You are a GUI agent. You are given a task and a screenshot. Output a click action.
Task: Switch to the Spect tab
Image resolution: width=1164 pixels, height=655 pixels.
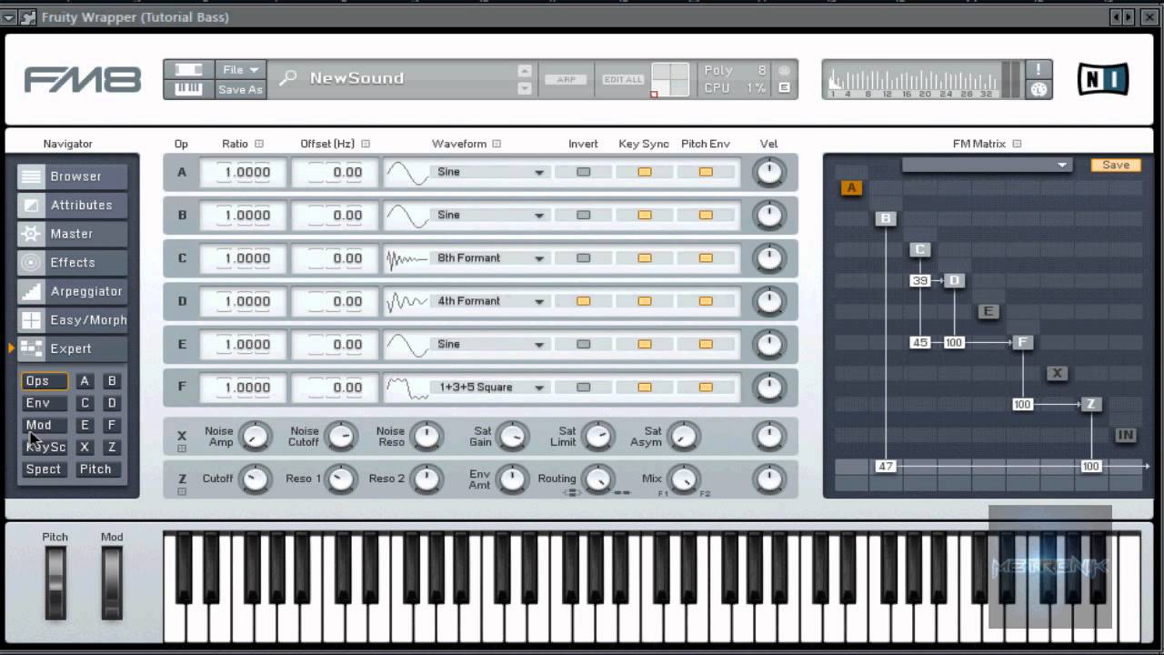click(x=44, y=469)
